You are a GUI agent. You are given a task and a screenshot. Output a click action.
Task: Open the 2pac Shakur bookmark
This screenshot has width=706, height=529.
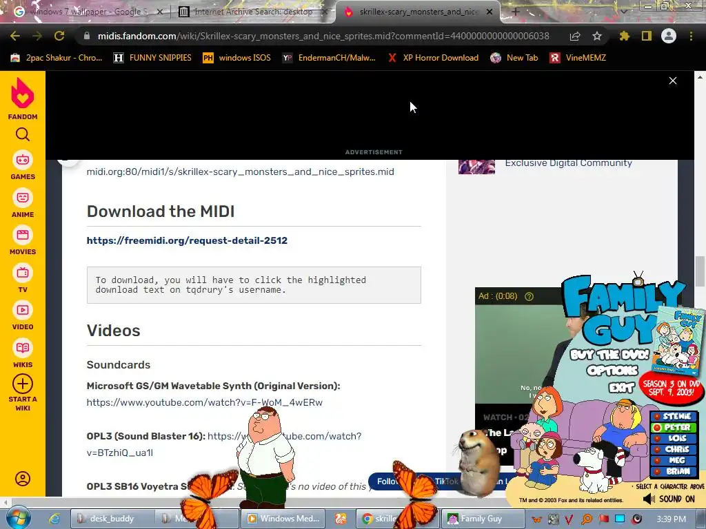[x=57, y=58]
